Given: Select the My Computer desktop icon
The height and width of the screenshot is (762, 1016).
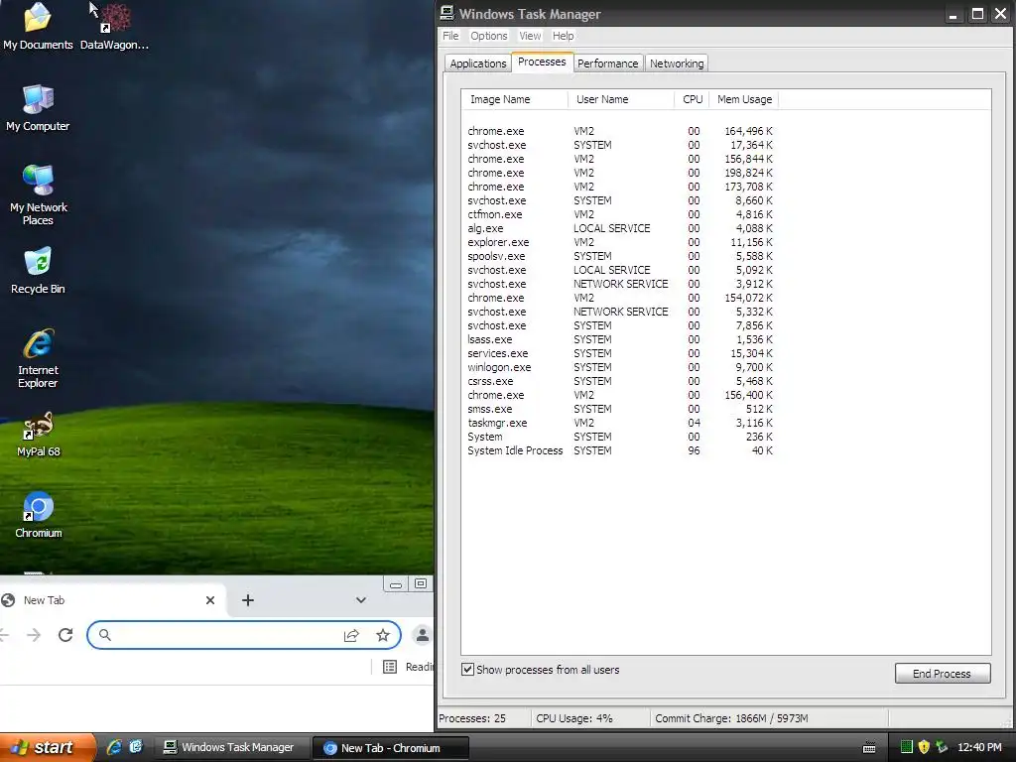Looking at the screenshot, I should coord(38,107).
